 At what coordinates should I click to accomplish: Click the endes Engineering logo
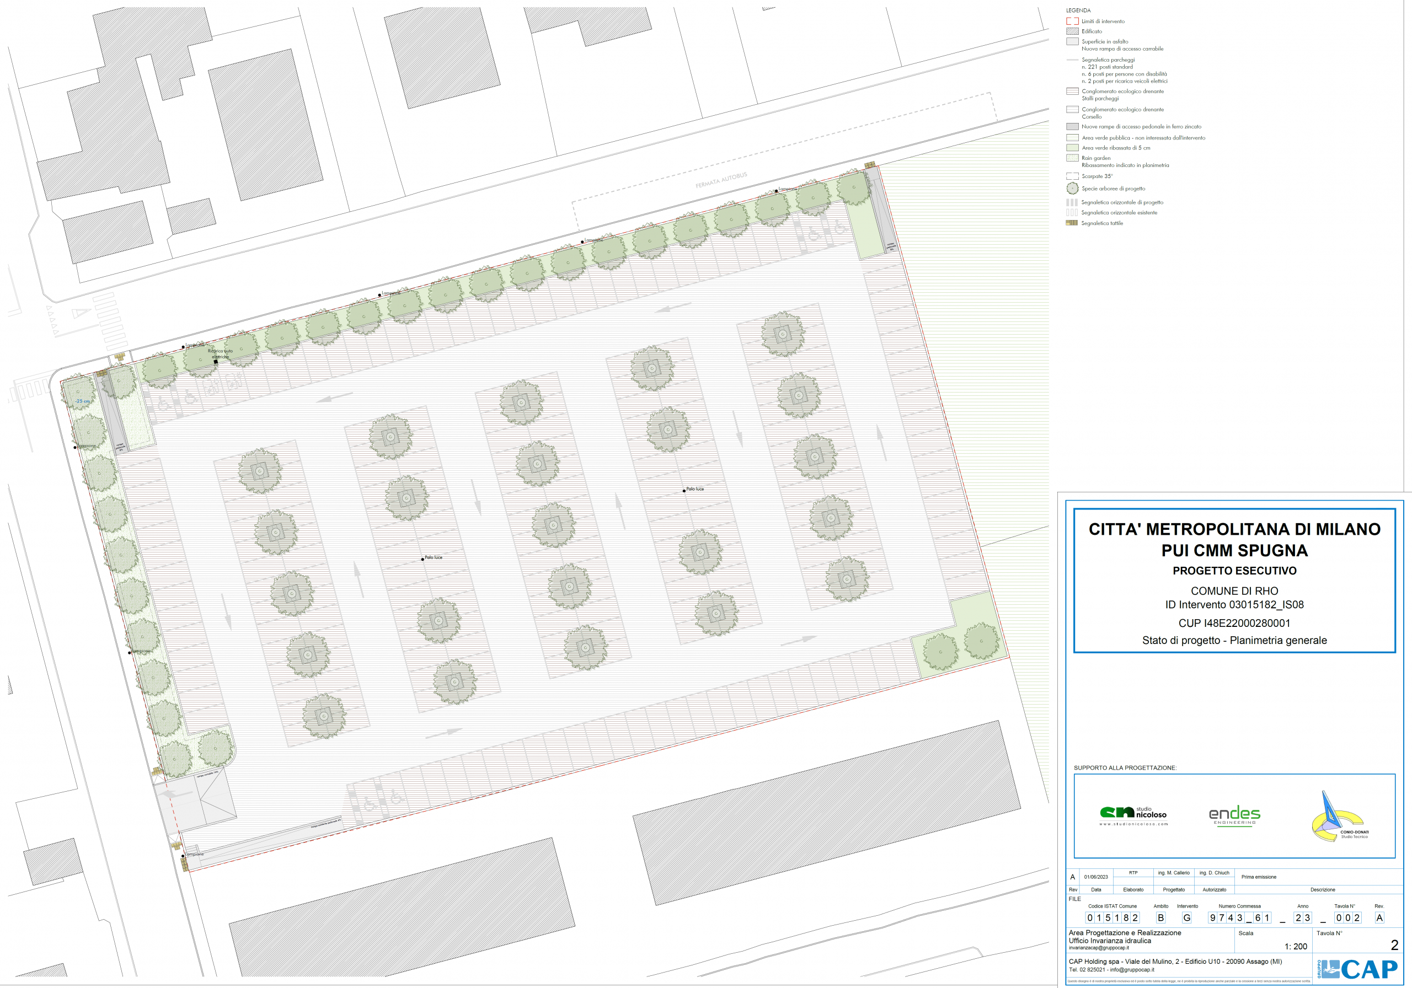click(x=1234, y=816)
